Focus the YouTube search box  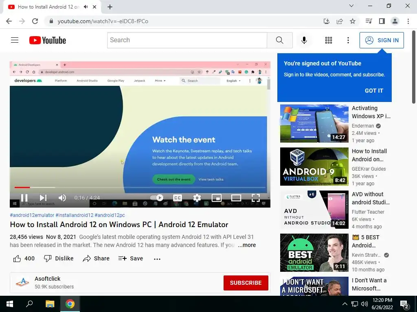(187, 40)
